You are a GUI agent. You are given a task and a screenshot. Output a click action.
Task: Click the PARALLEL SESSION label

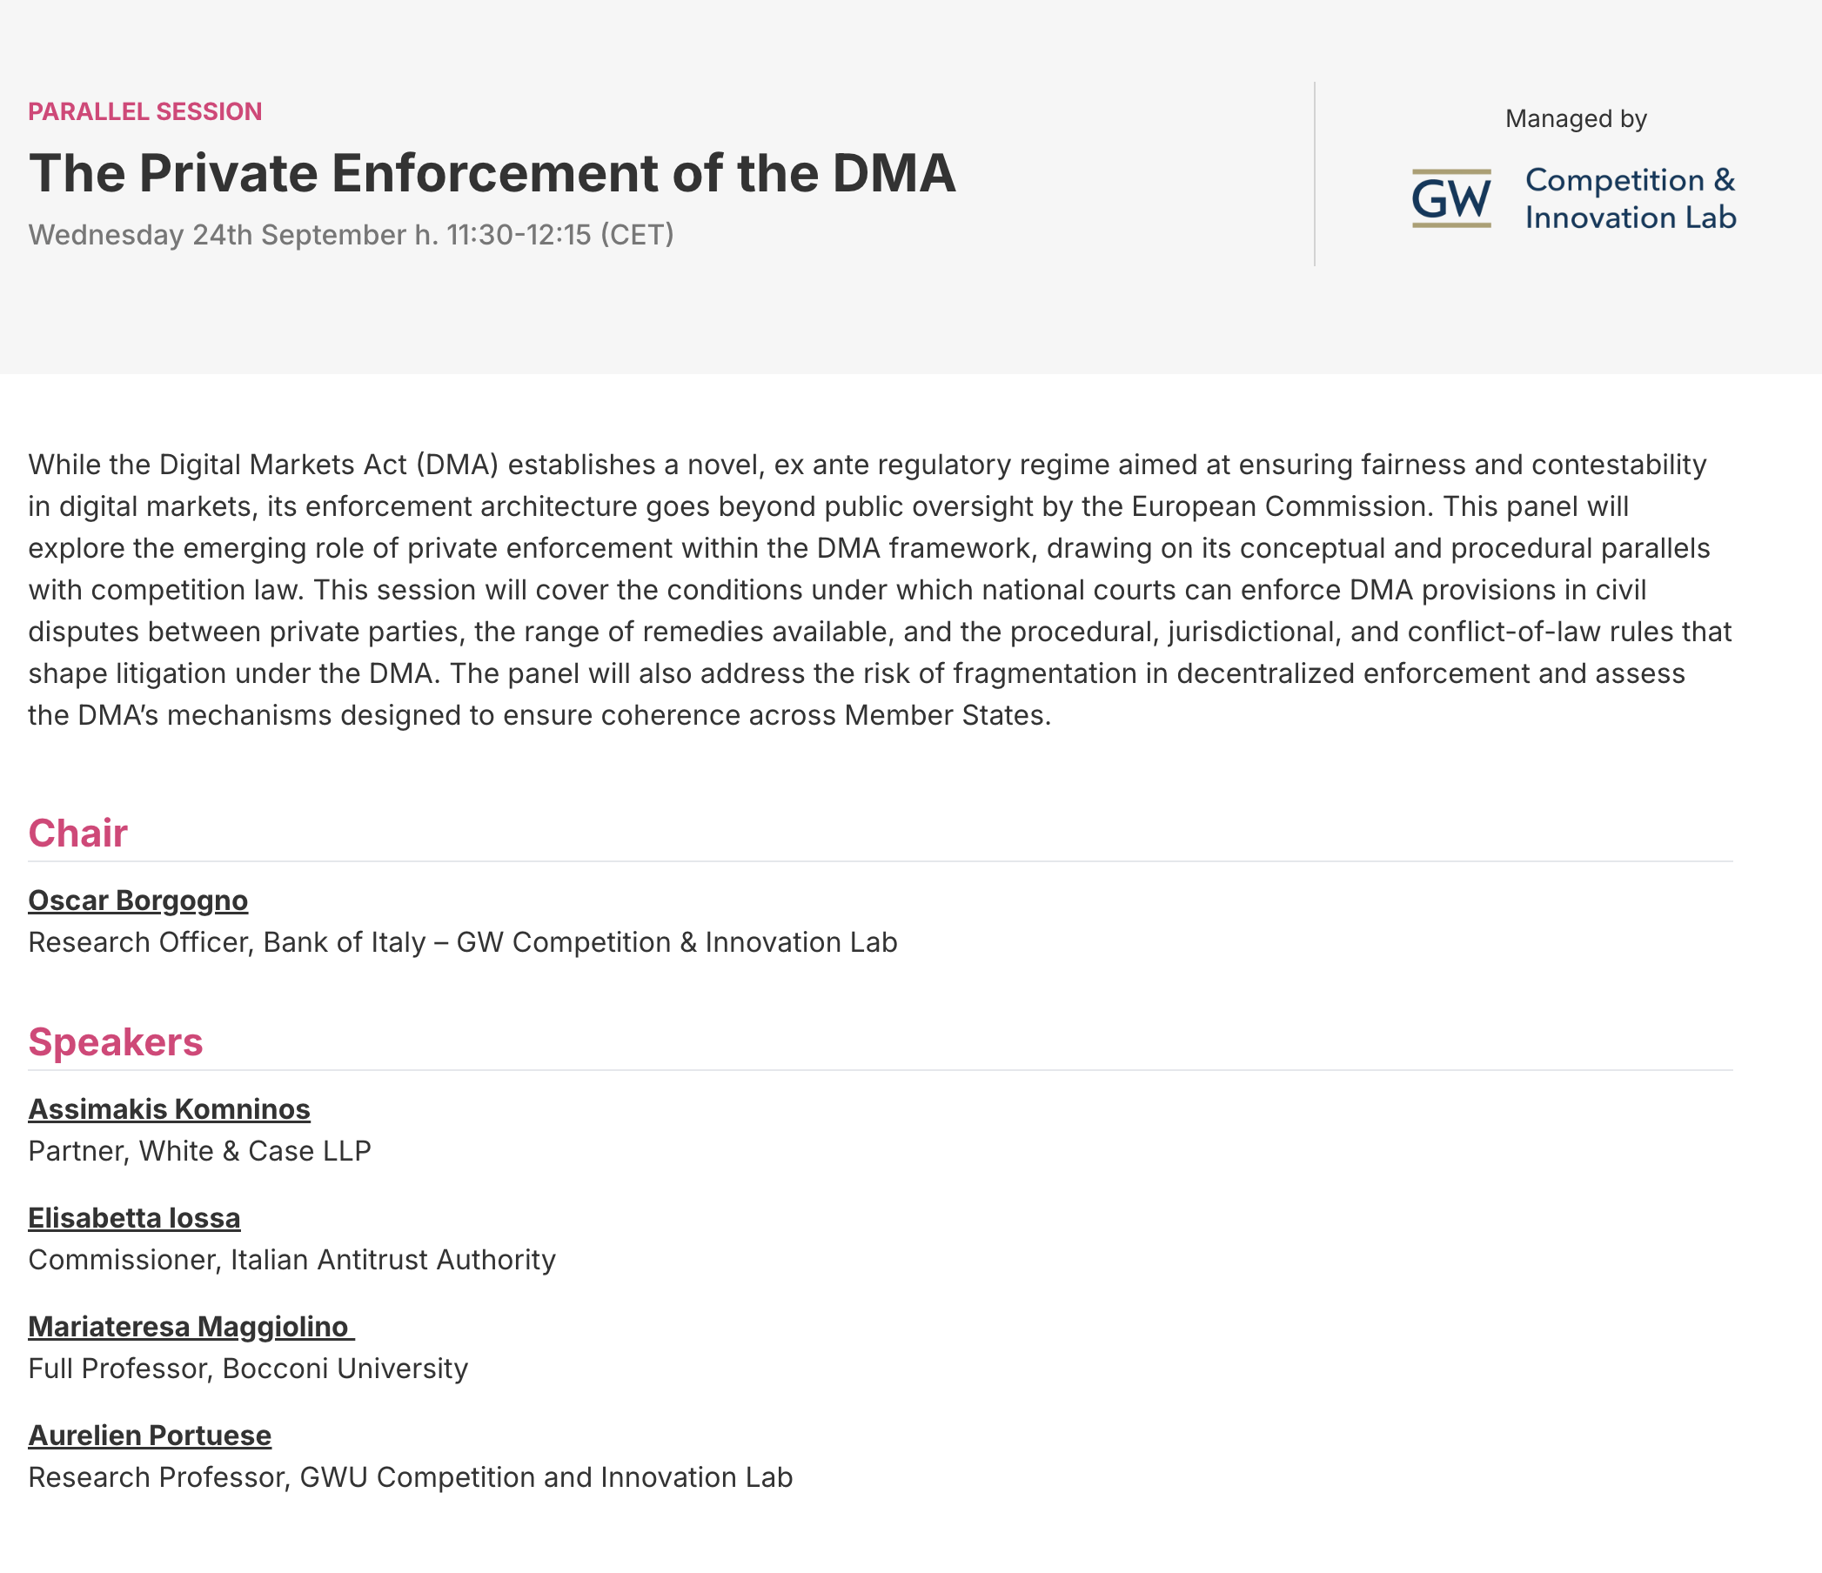145,111
